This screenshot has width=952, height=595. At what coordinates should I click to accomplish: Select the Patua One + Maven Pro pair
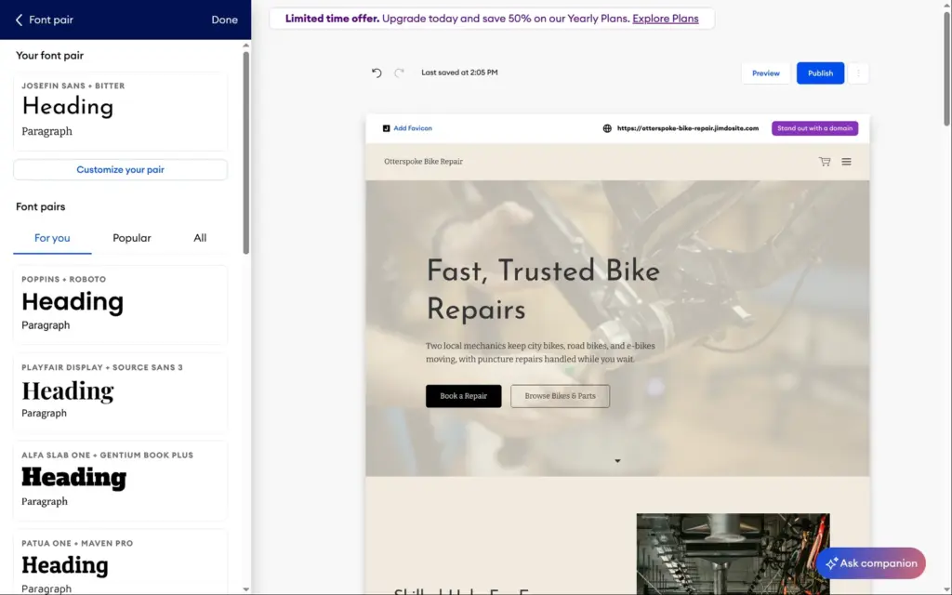pyautogui.click(x=120, y=562)
